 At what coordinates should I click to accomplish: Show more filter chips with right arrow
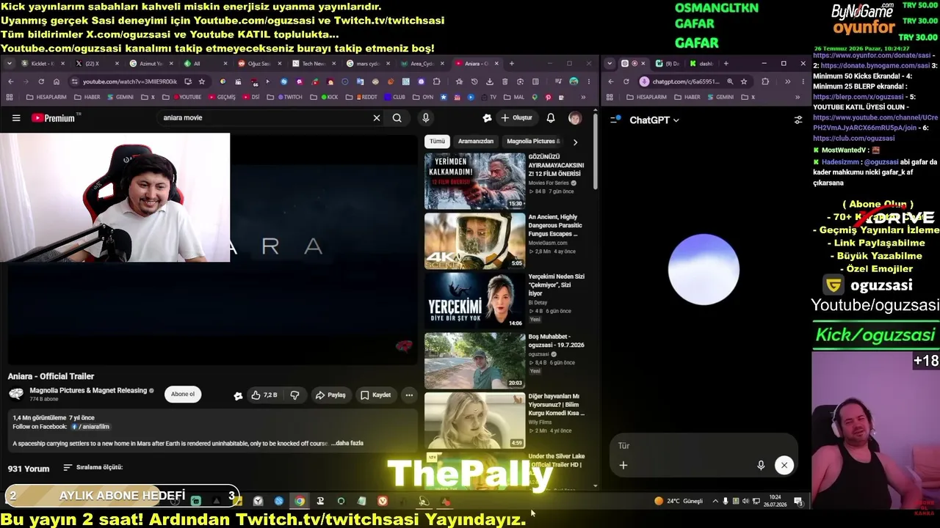(575, 142)
